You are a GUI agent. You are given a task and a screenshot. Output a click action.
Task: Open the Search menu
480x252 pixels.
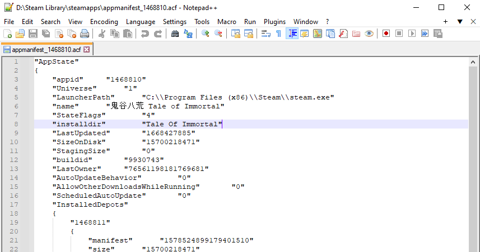(50, 22)
